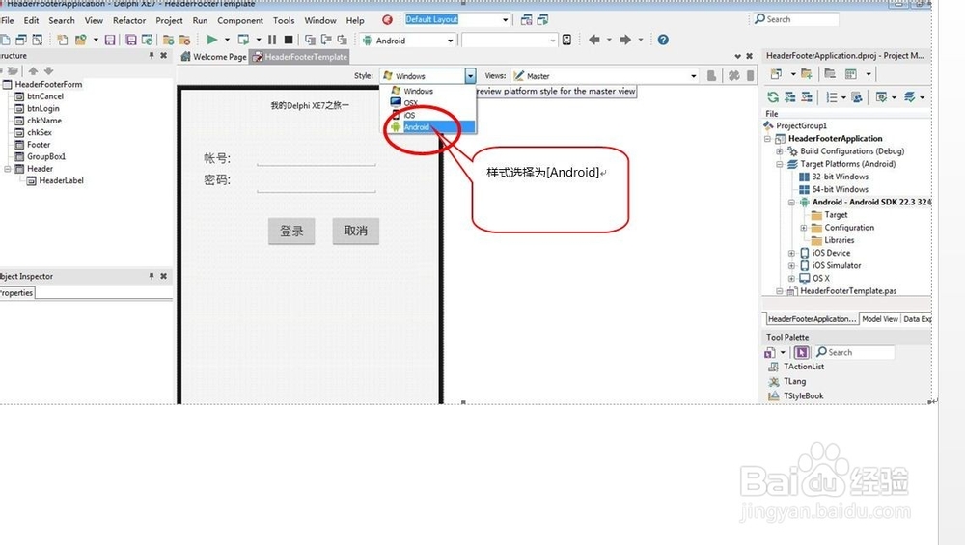This screenshot has width=965, height=545.
Task: Open the Default Layout dropdown
Action: coord(506,19)
